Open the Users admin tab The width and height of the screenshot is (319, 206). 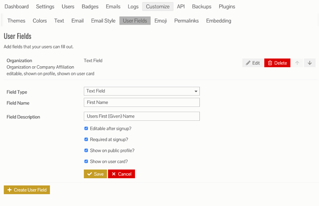click(x=68, y=6)
